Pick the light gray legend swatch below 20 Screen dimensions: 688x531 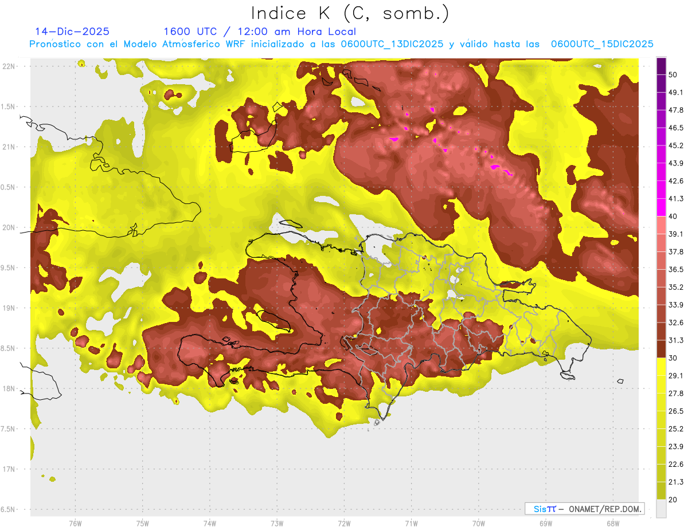(661, 509)
